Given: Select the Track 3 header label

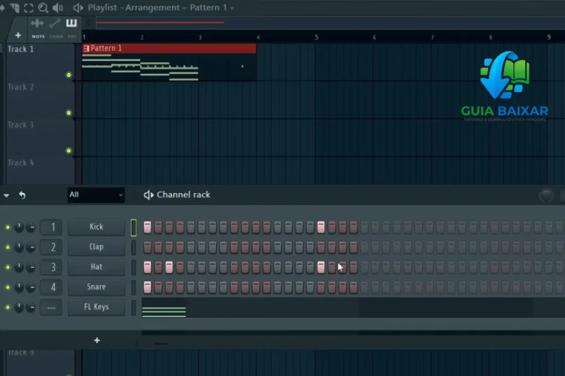Looking at the screenshot, I should point(20,125).
